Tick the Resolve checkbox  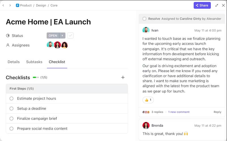144,19
